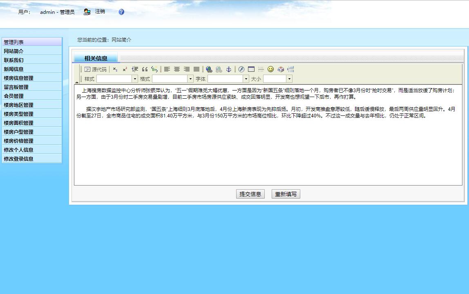Toggle superscript formatting
Viewport: 469px width, 294px height.
click(x=125, y=69)
